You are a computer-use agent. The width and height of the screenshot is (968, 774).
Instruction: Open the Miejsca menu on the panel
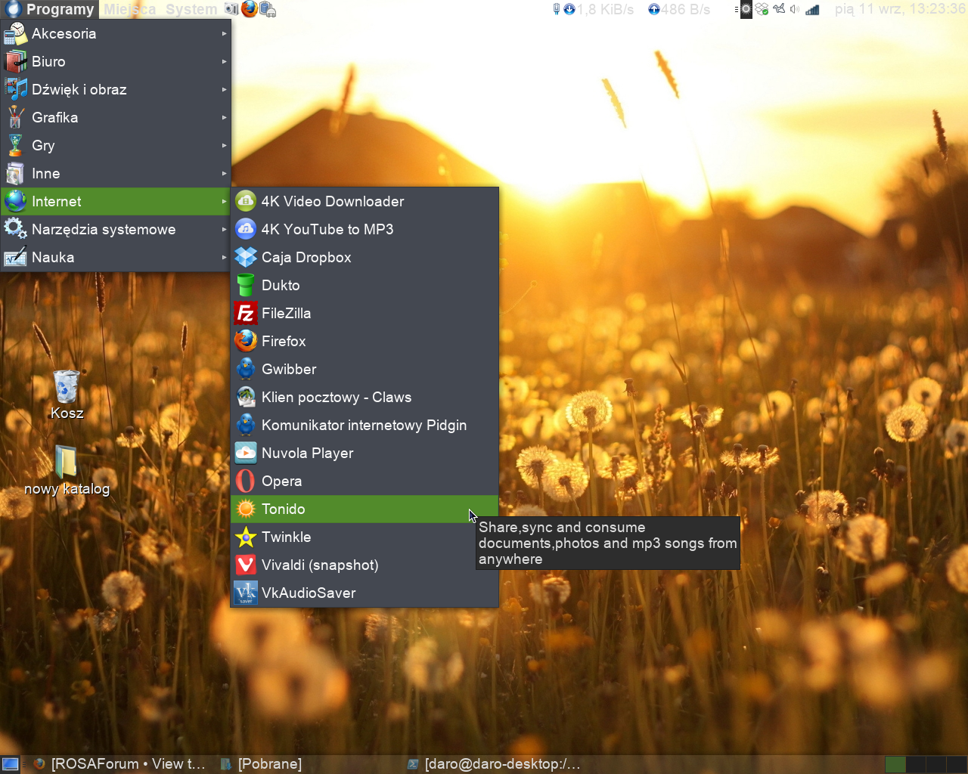[x=130, y=9]
